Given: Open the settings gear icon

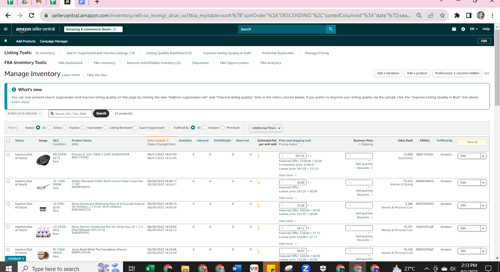Looking at the screenshot, I should [x=463, y=29].
